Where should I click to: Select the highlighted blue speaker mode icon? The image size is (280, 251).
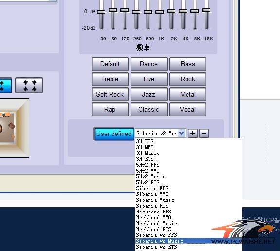(5, 85)
